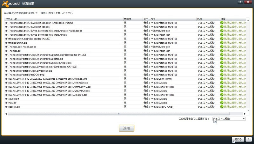The width and height of the screenshot is (254, 144).
Task: Sort by 危険度 column header
Action: (x=133, y=19)
